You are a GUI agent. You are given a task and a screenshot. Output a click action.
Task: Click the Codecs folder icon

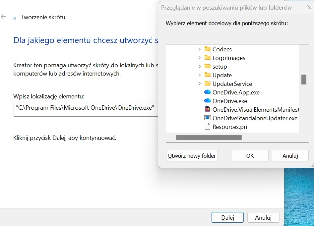coord(207,49)
